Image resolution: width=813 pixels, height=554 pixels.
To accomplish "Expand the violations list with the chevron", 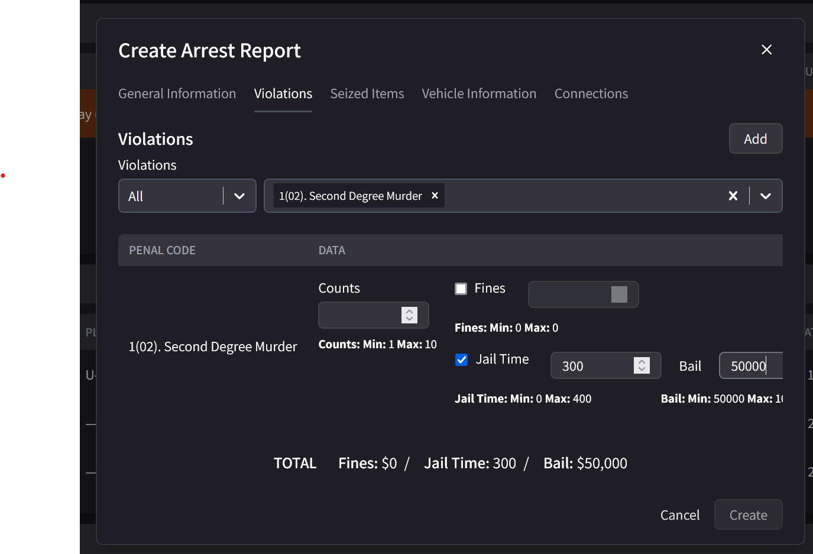I will tap(766, 195).
